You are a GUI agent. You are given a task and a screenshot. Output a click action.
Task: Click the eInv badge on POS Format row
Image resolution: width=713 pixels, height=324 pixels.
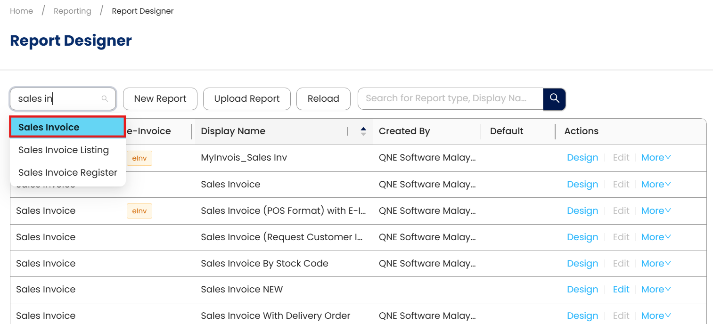point(139,211)
